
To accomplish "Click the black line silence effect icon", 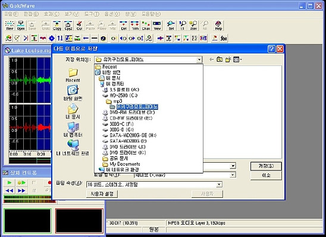I will [95, 38].
